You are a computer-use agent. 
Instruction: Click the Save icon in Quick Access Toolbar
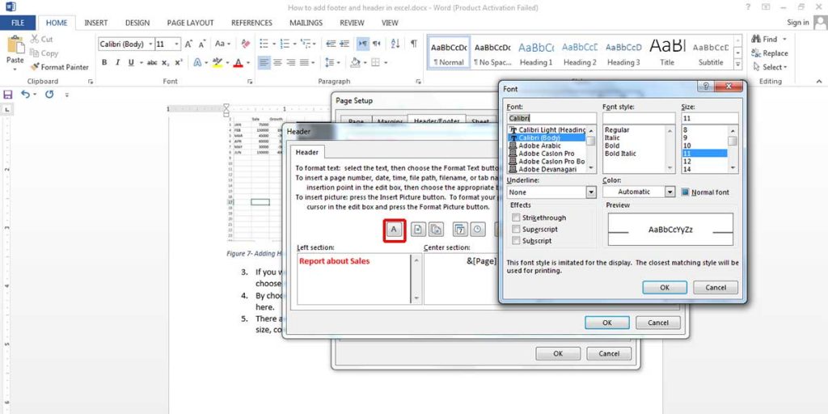(7, 95)
